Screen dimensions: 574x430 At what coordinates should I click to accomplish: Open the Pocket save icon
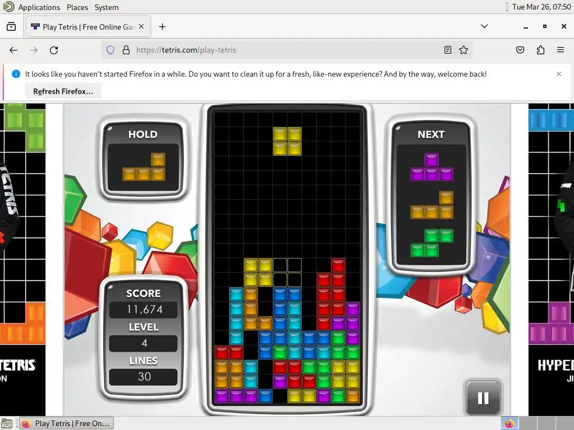point(520,50)
